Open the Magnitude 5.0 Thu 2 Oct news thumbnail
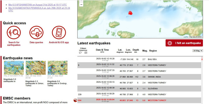The width and height of the screenshot is (209, 104). pyautogui.click(x=14, y=68)
